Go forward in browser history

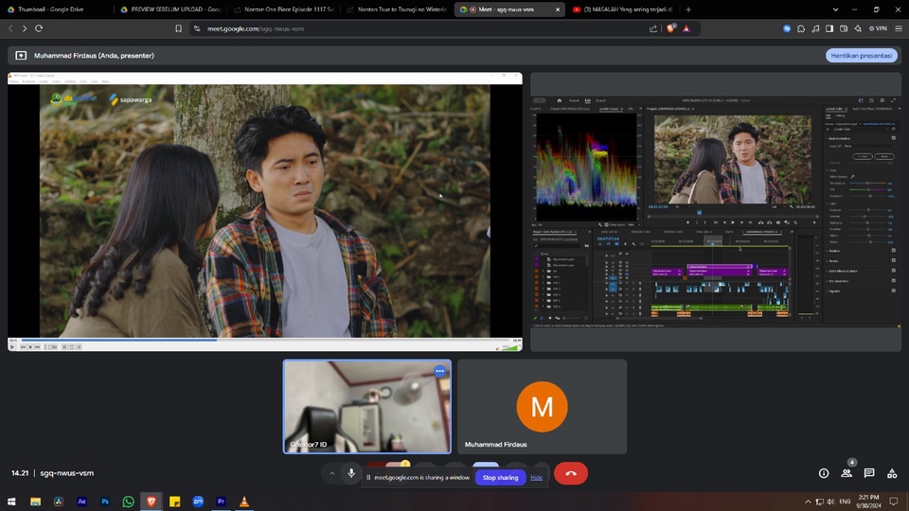[x=25, y=28]
